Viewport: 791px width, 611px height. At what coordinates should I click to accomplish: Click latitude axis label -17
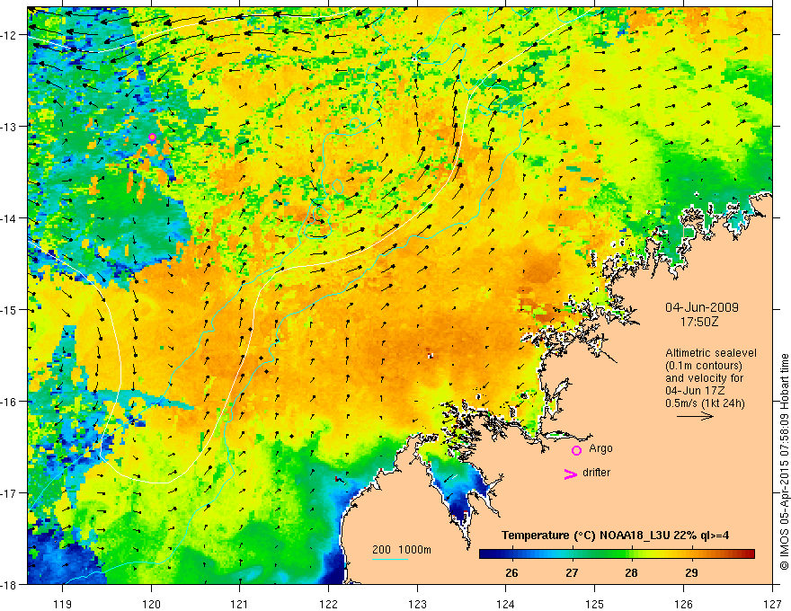pyautogui.click(x=10, y=493)
